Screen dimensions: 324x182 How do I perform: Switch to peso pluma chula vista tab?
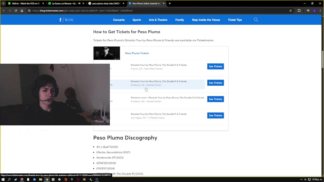(106, 4)
